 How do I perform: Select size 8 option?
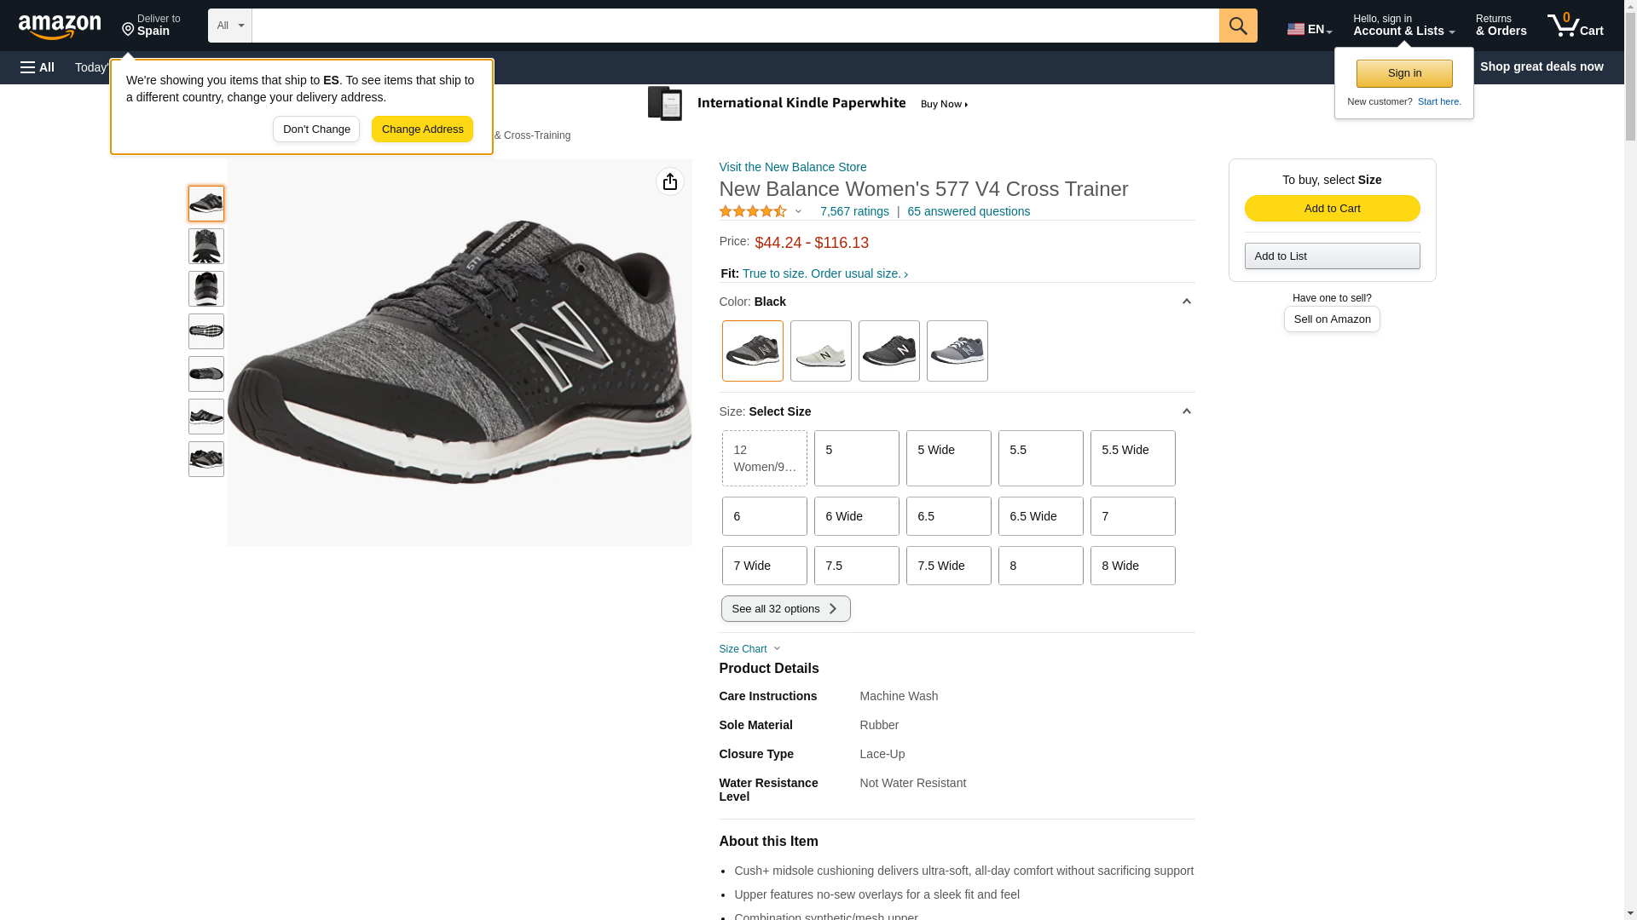click(1040, 566)
